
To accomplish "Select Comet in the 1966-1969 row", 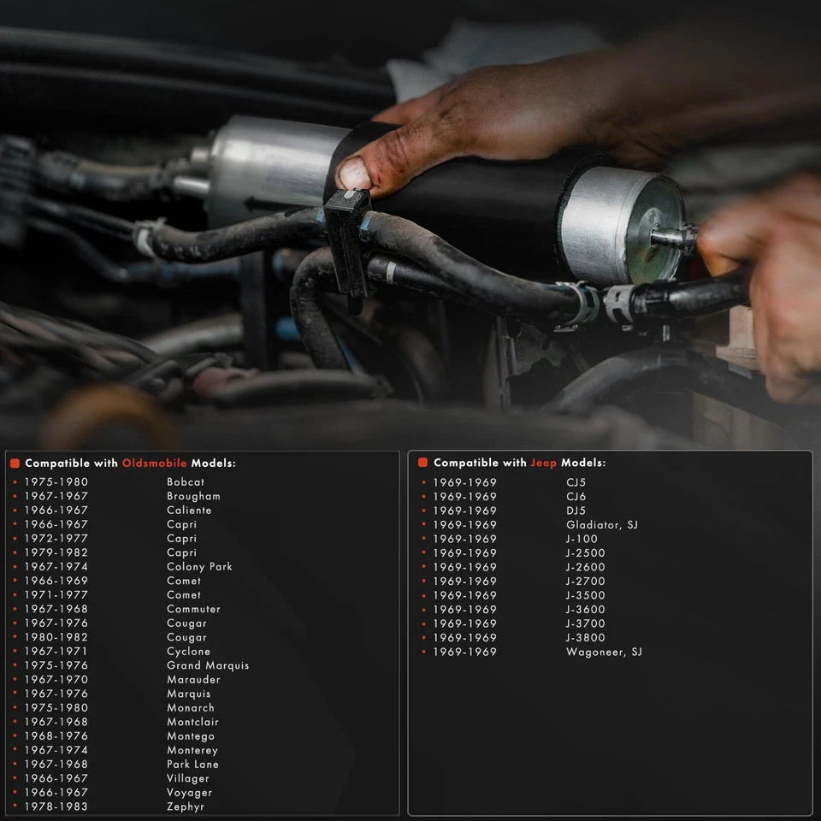I will pyautogui.click(x=183, y=581).
